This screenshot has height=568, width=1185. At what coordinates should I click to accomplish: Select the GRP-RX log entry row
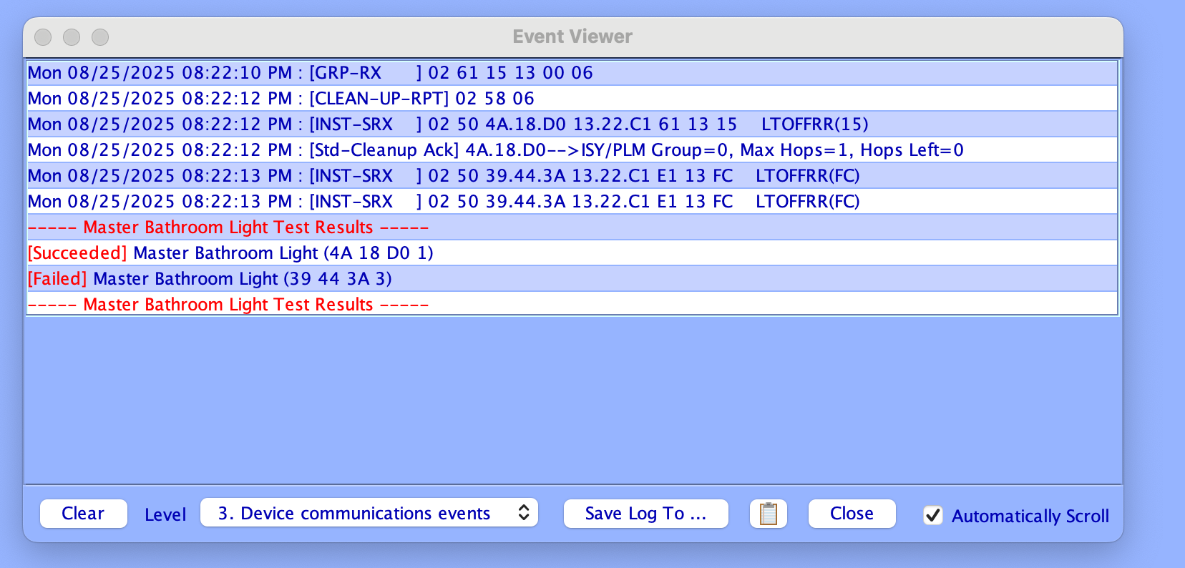(x=572, y=73)
